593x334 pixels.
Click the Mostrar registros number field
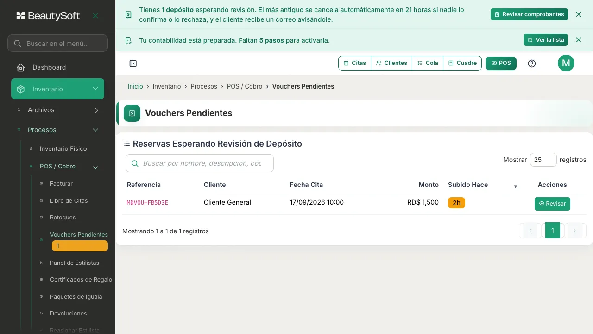(x=543, y=160)
